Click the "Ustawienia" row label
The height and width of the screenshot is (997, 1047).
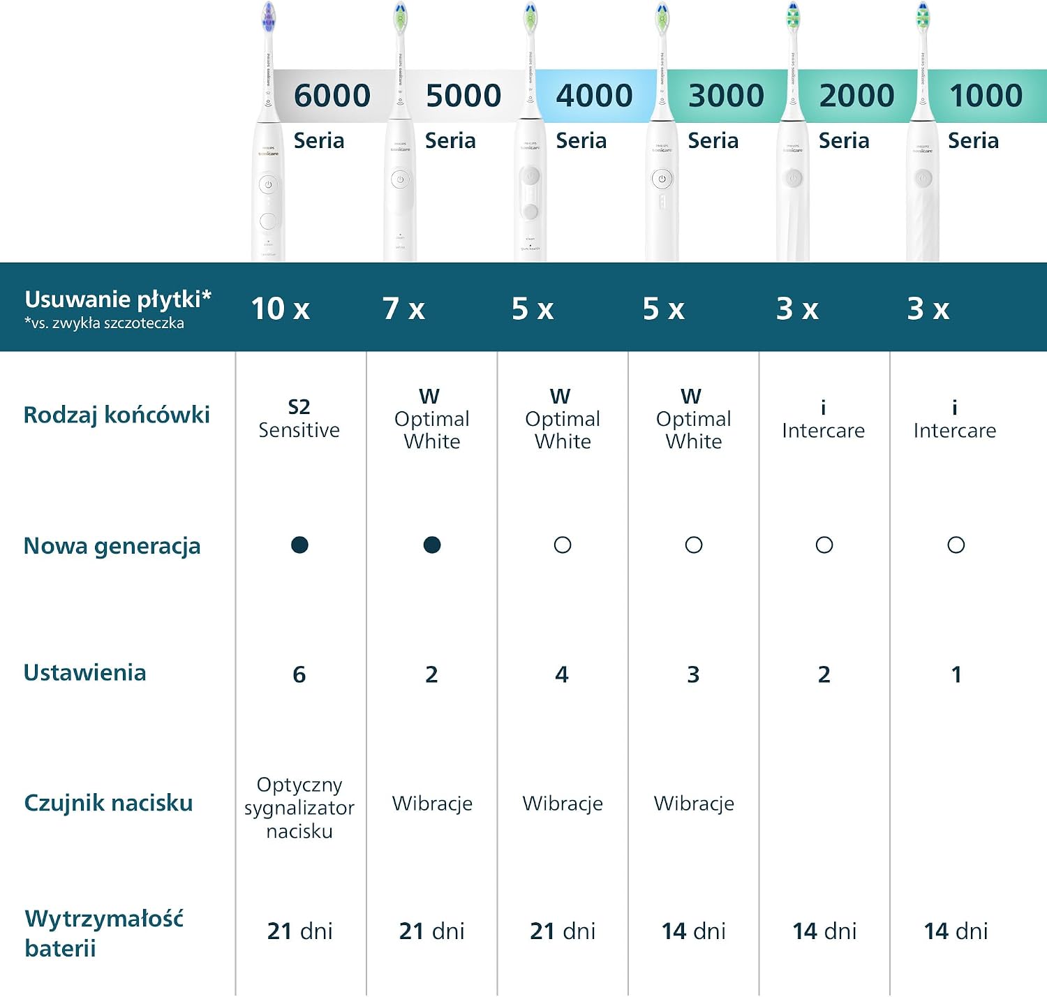click(84, 672)
